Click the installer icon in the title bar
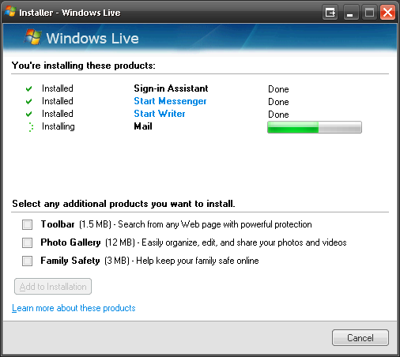 click(10, 12)
